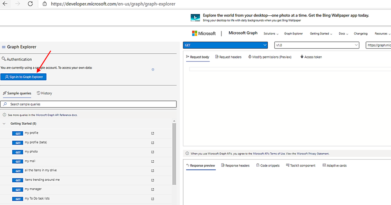Click the browser address bar URL
Screen dimensions: 391x205
(x=113, y=4)
